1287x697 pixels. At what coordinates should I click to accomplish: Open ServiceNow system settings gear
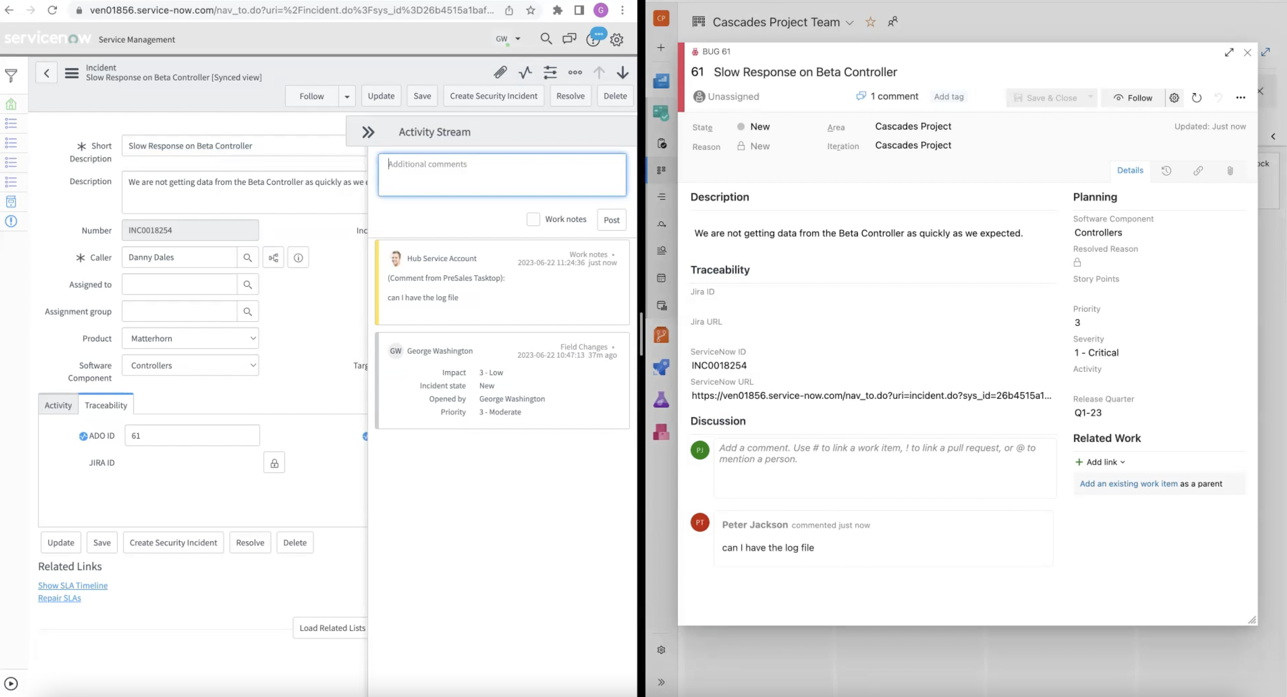617,39
